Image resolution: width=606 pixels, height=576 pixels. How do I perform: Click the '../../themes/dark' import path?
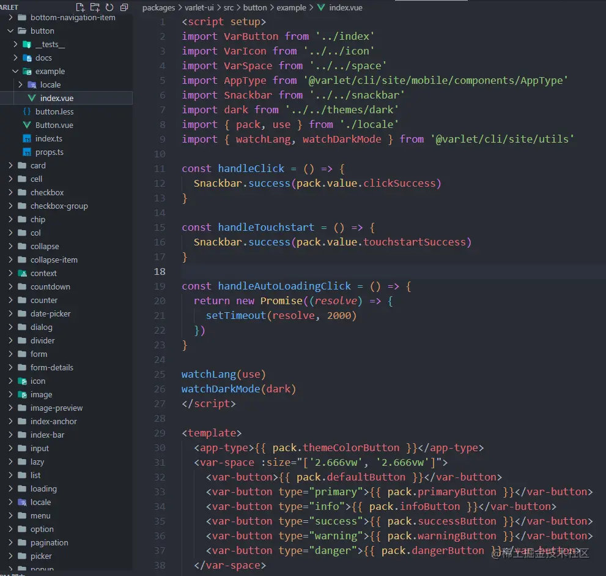pyautogui.click(x=342, y=110)
